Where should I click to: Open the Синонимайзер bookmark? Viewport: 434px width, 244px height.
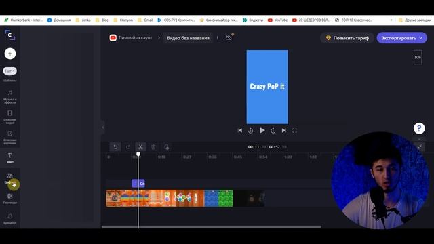(218, 20)
